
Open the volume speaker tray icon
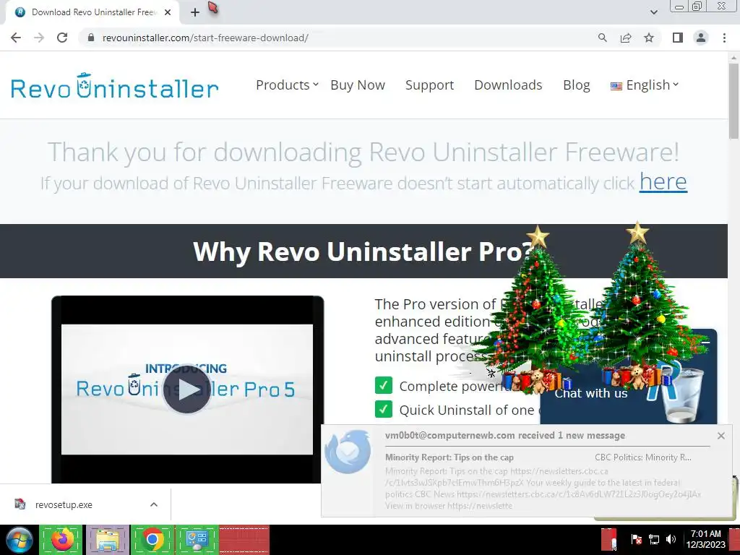pos(671,539)
